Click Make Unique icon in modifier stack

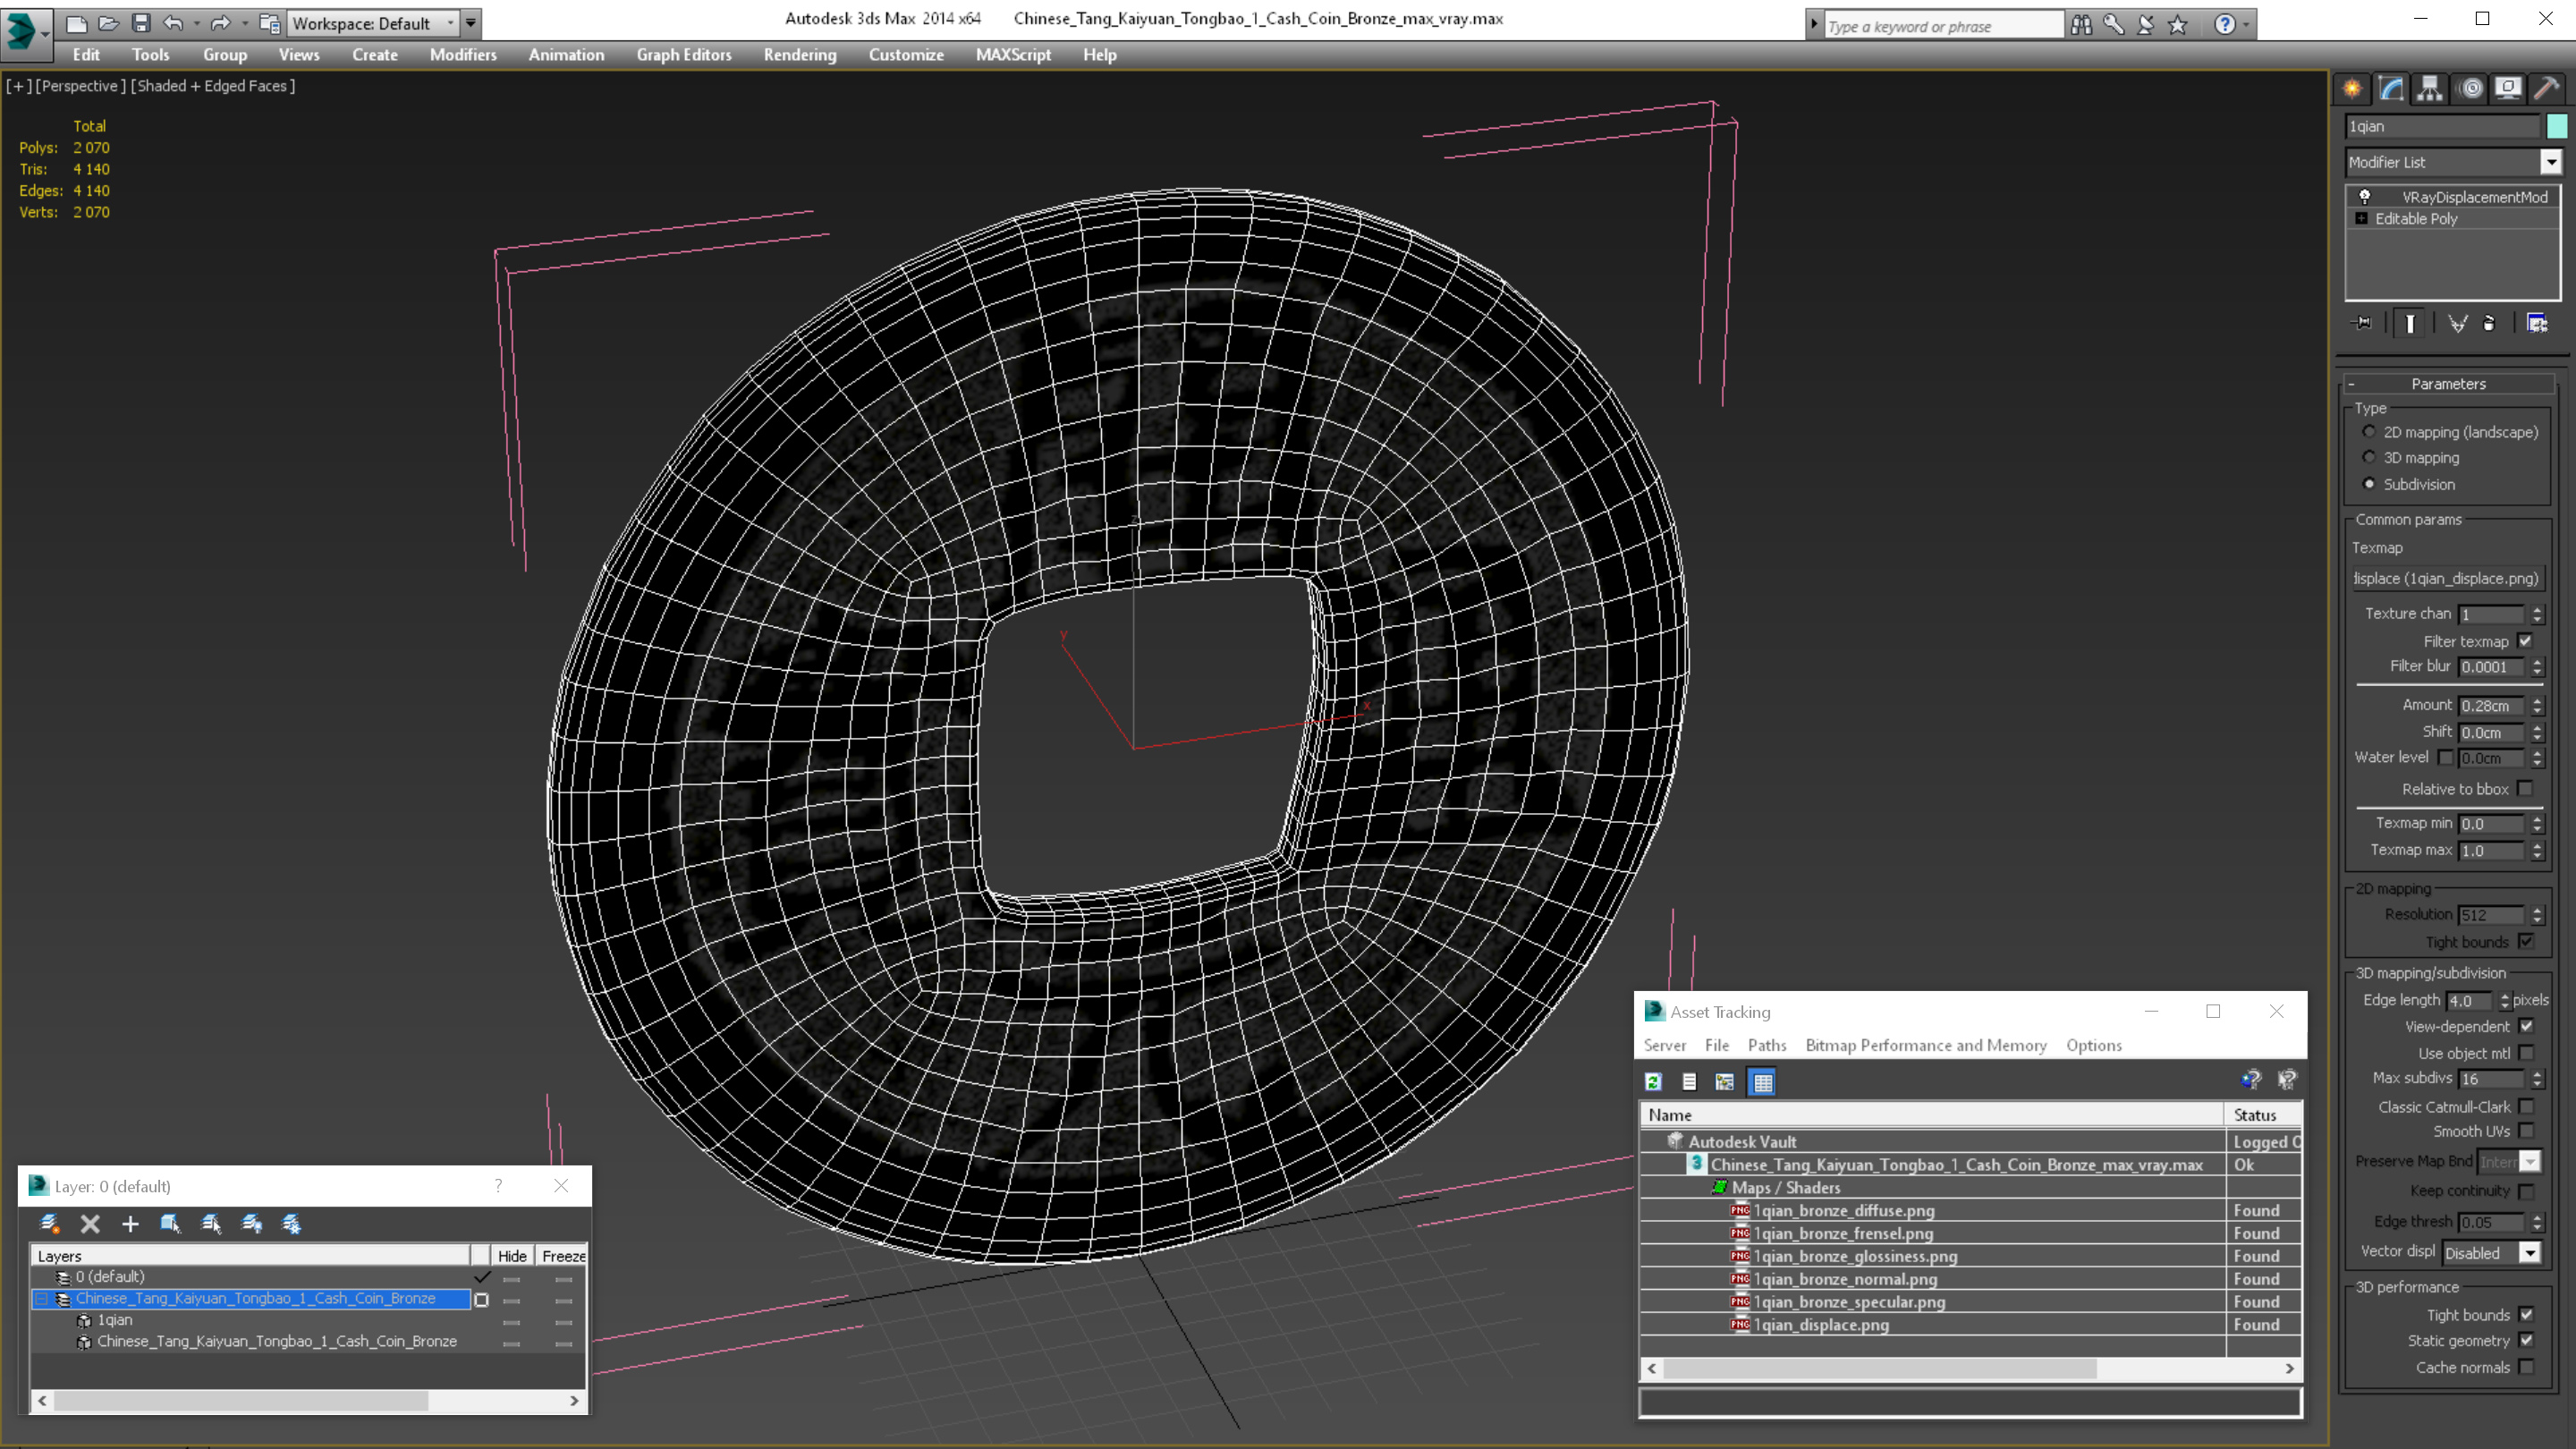(2457, 323)
